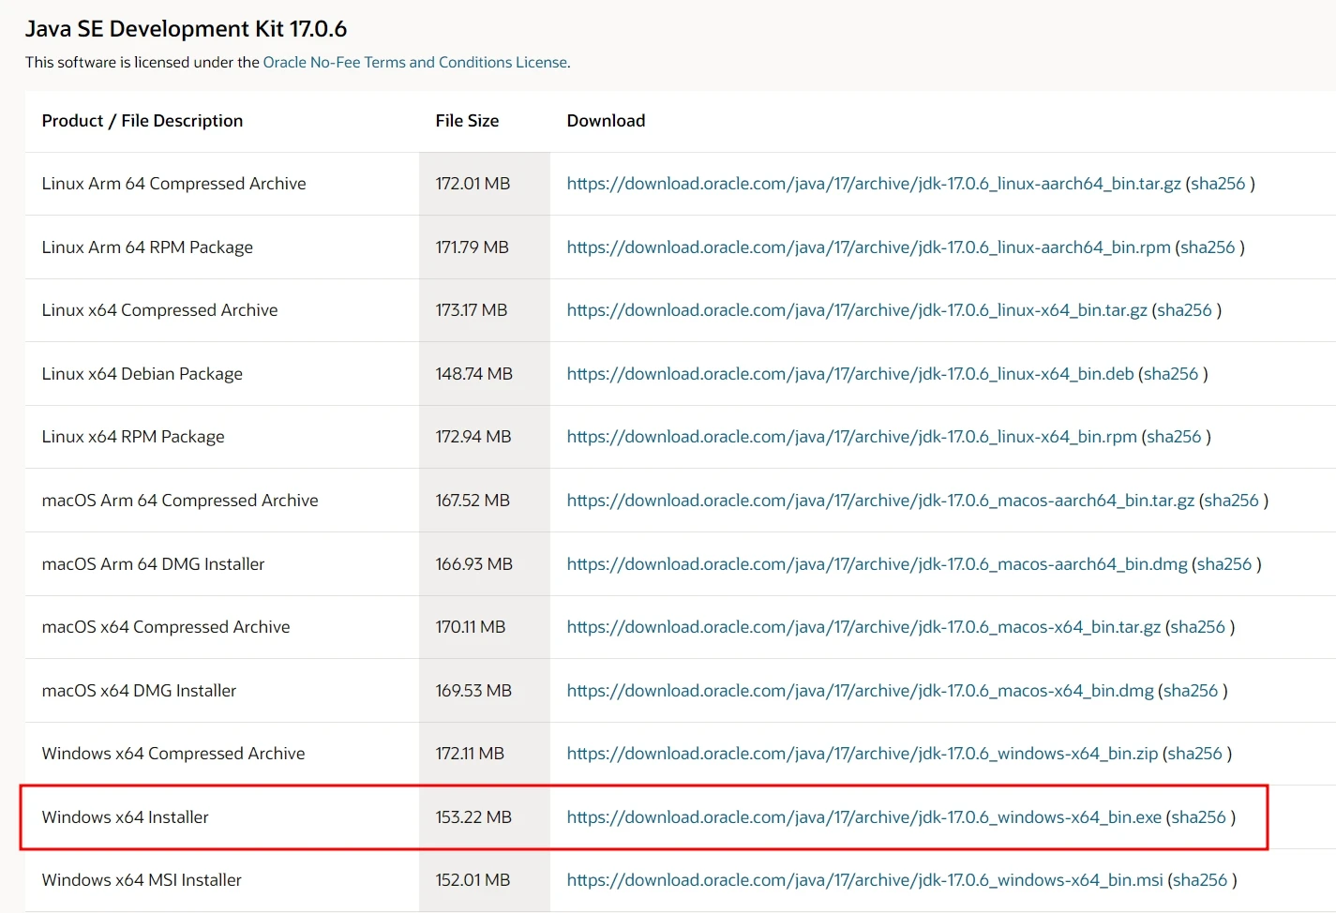Download the Windows x64 .exe installer link
This screenshot has height=913, width=1336.
[x=864, y=817]
